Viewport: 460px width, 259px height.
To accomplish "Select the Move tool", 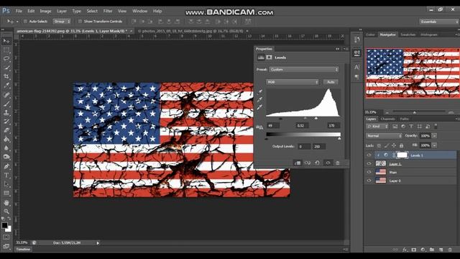I will point(6,41).
